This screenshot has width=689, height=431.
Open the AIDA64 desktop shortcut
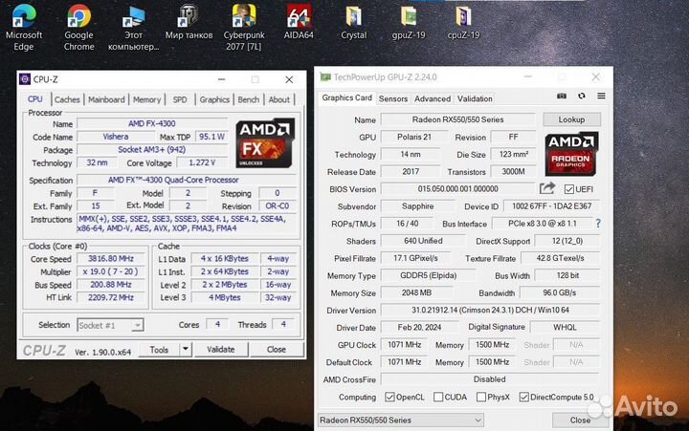pos(299,22)
